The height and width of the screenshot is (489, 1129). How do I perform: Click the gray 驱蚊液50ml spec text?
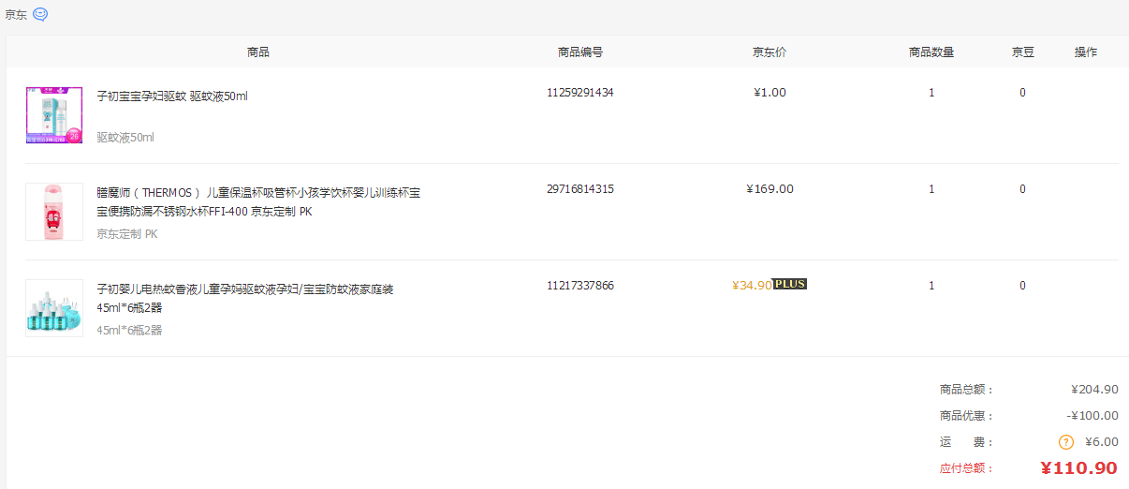click(x=125, y=138)
